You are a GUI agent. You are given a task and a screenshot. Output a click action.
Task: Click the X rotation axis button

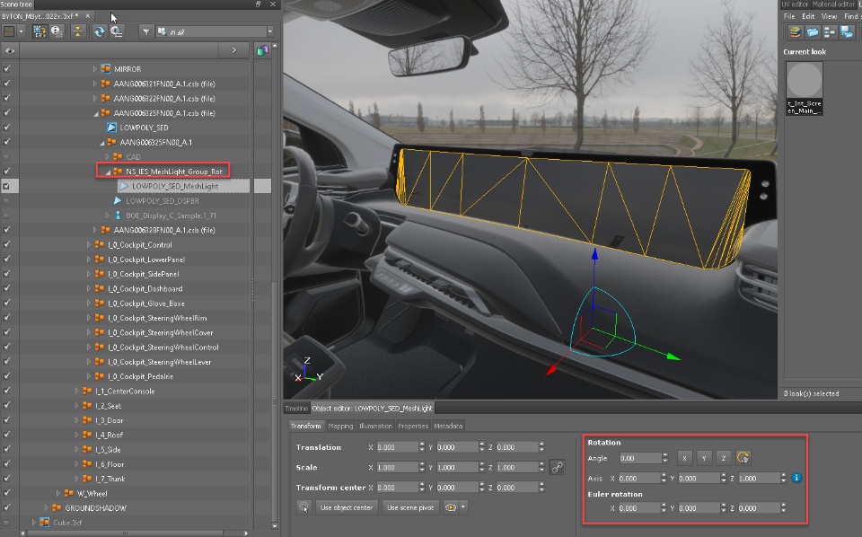pyautogui.click(x=684, y=457)
